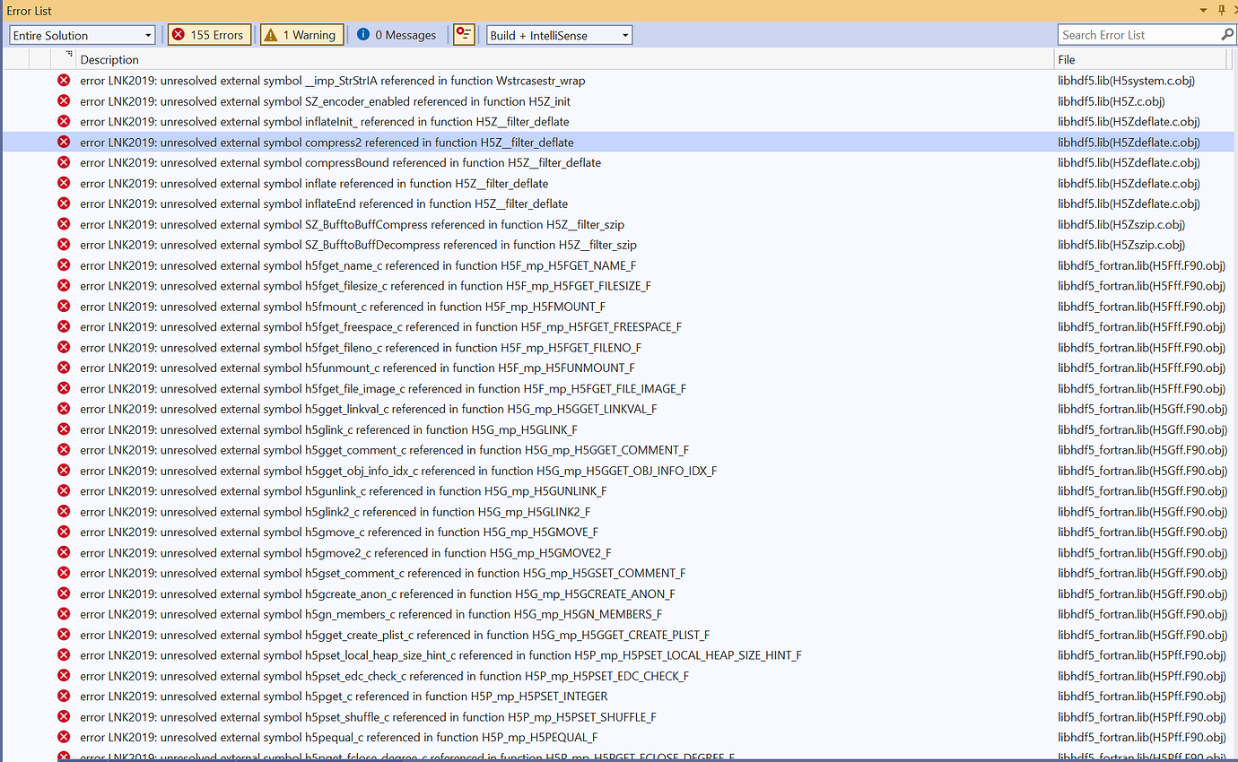Image resolution: width=1238 pixels, height=762 pixels.
Task: Click the red error circle icon on the first row
Action: 63,80
